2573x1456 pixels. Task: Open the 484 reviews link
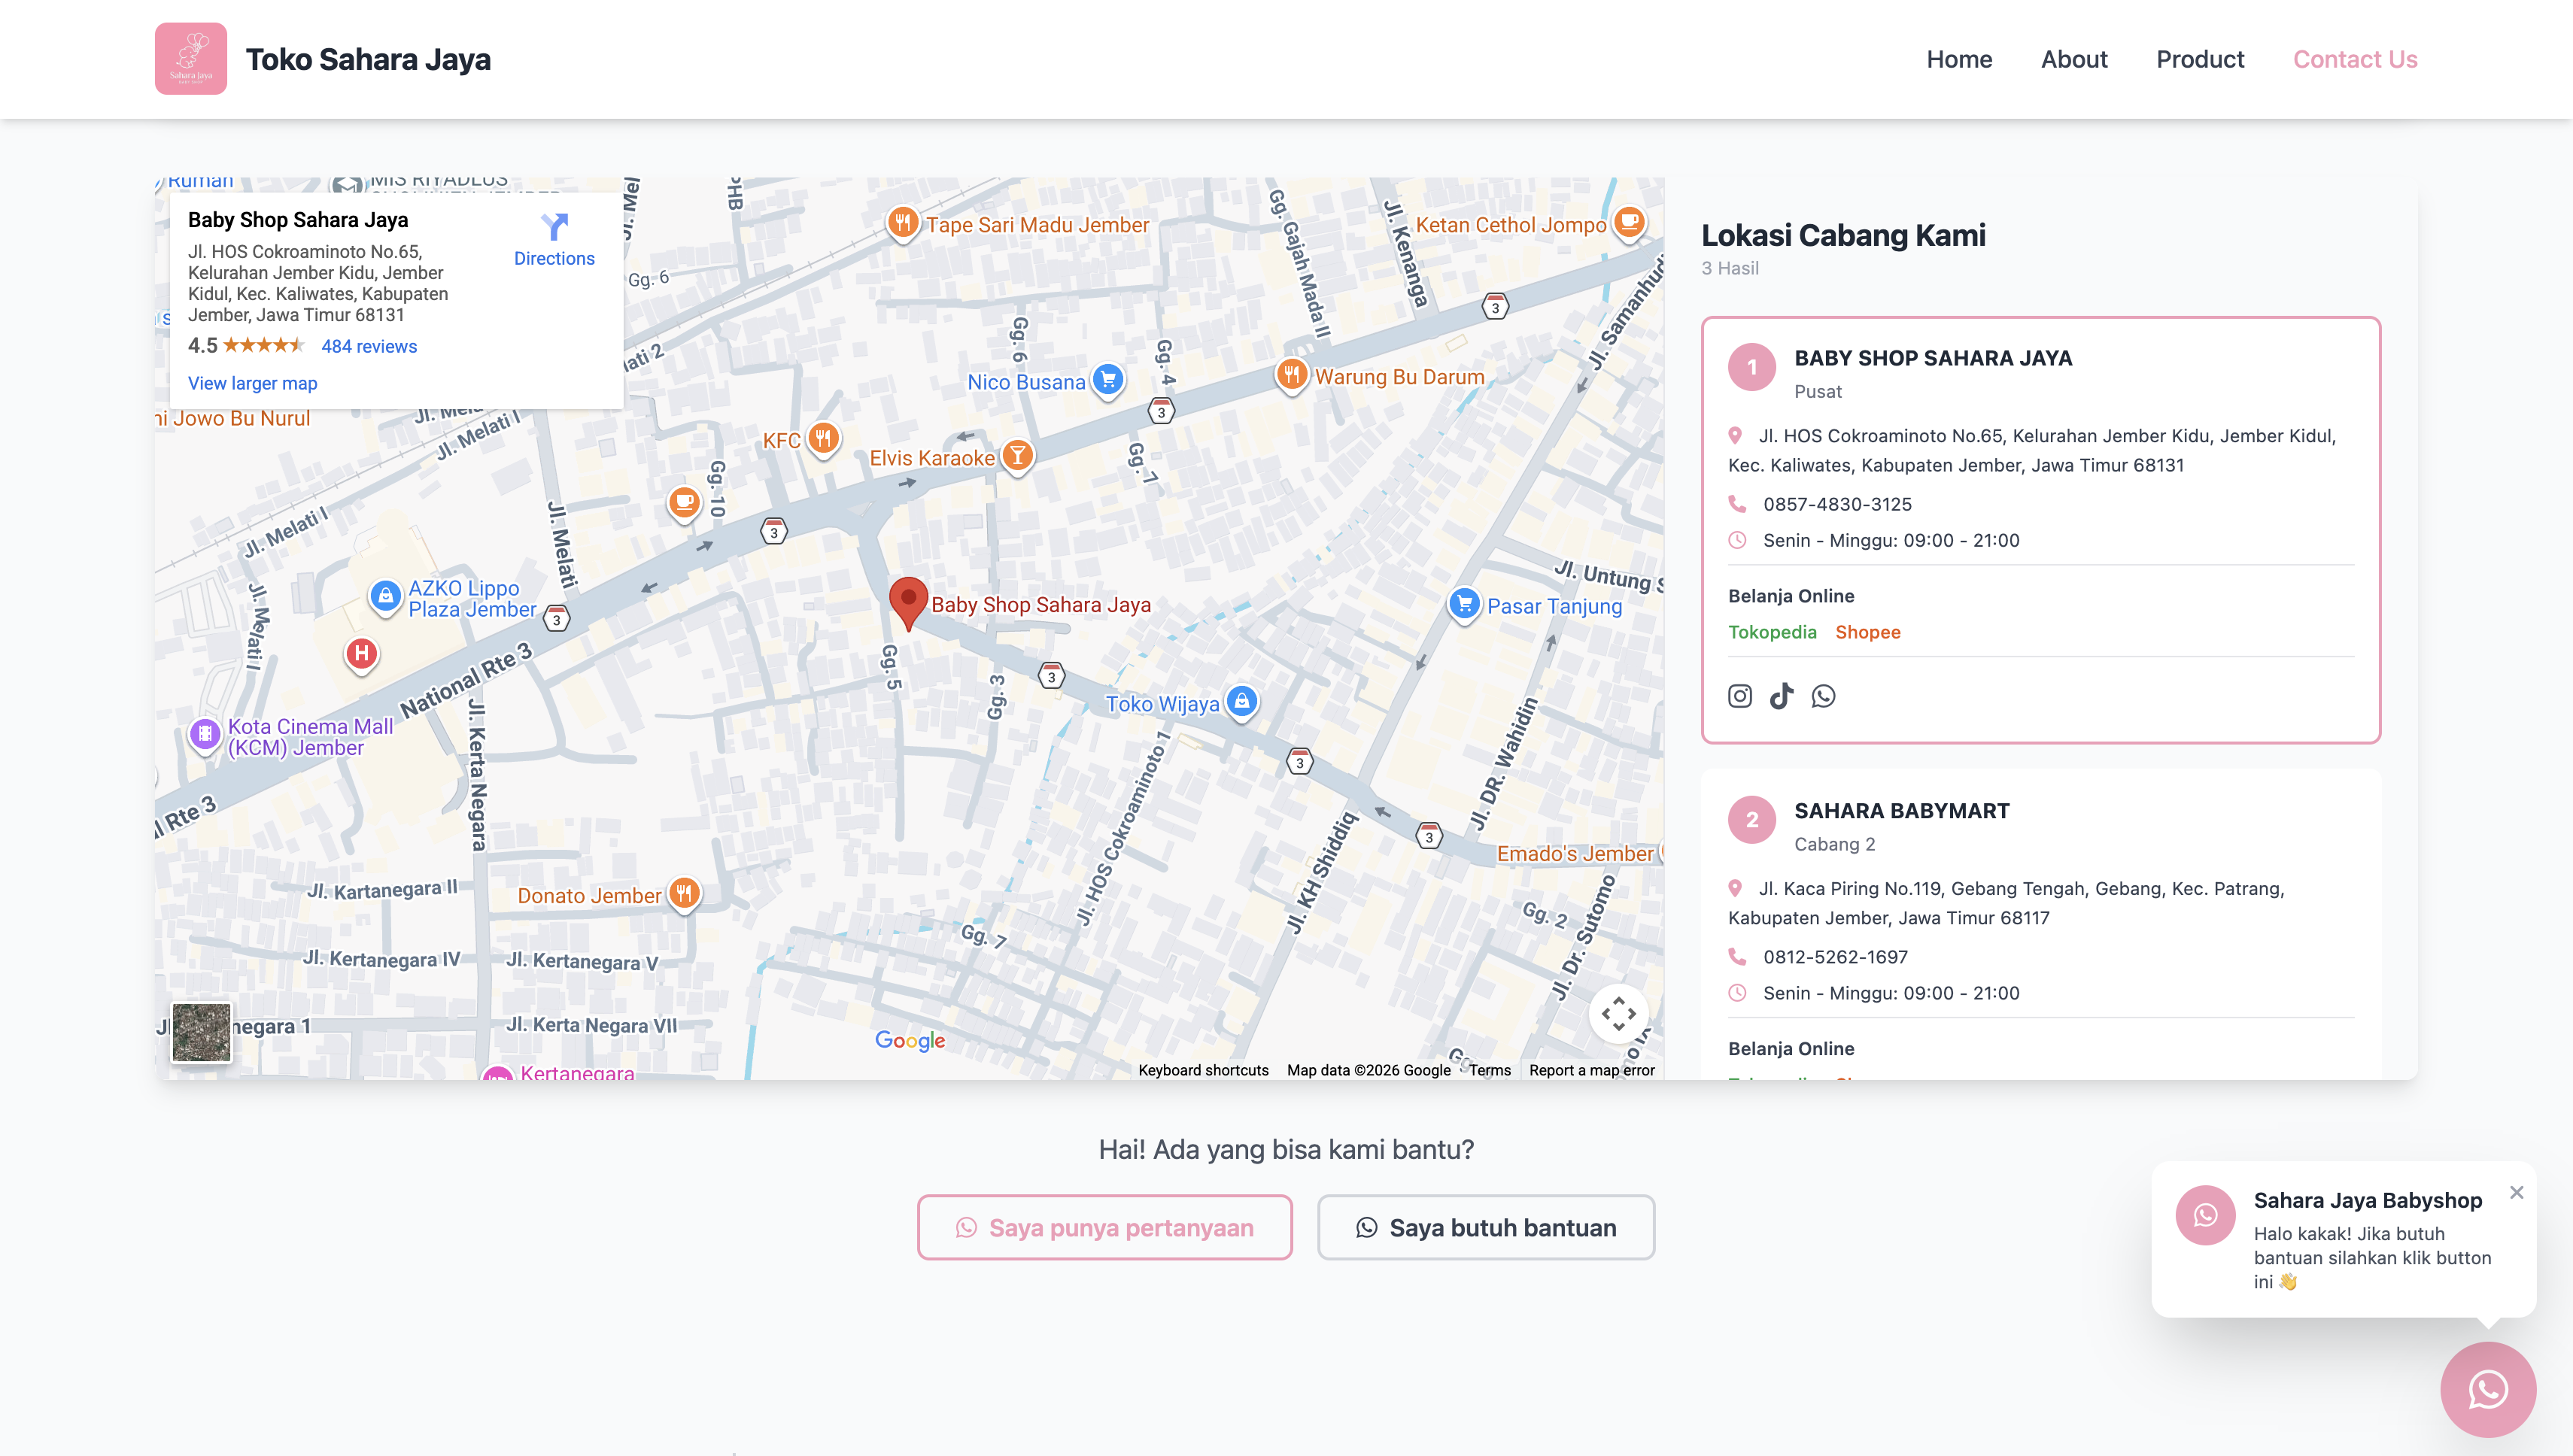click(369, 346)
